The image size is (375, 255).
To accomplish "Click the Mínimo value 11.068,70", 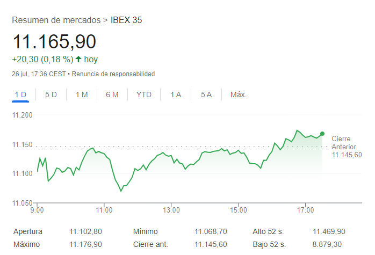I will (x=211, y=231).
